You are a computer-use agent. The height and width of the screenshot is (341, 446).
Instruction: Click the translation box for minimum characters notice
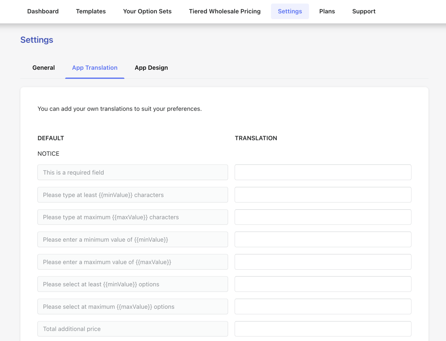coord(323,195)
